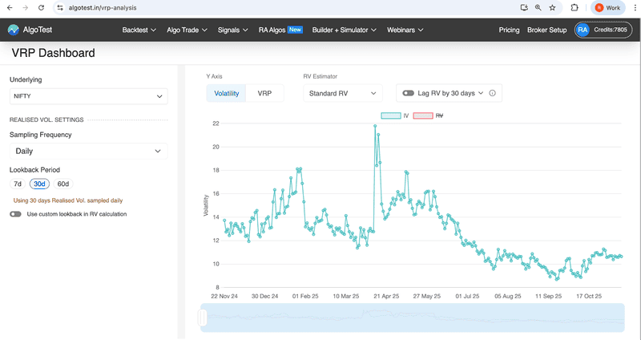Open the Standard RV estimator dropdown
Image resolution: width=641 pixels, height=340 pixels.
point(342,93)
